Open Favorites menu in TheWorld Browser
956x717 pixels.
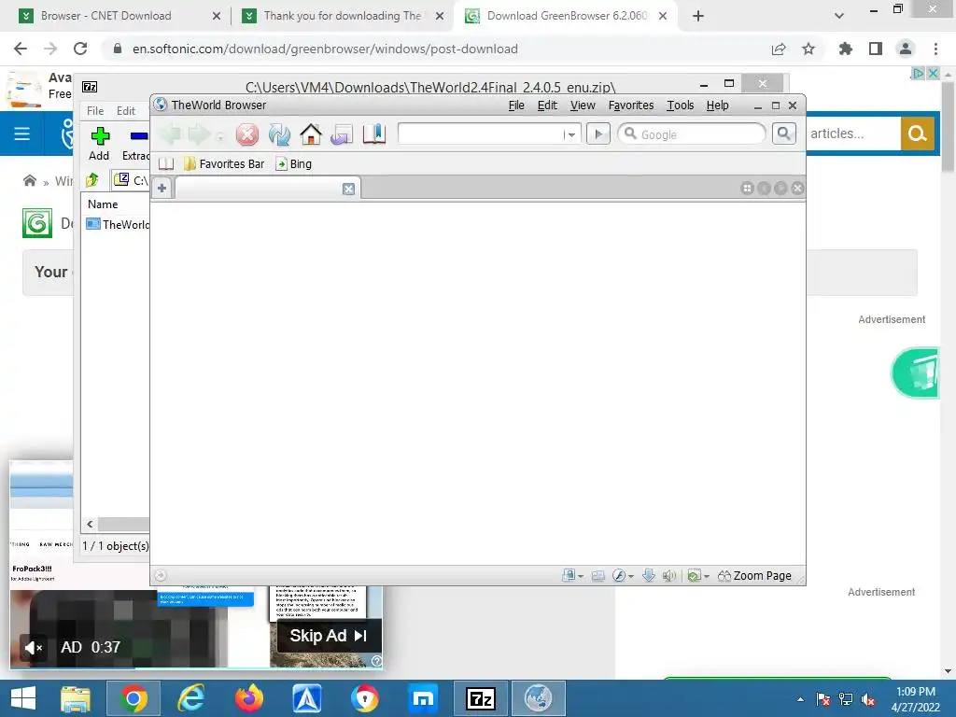click(630, 105)
